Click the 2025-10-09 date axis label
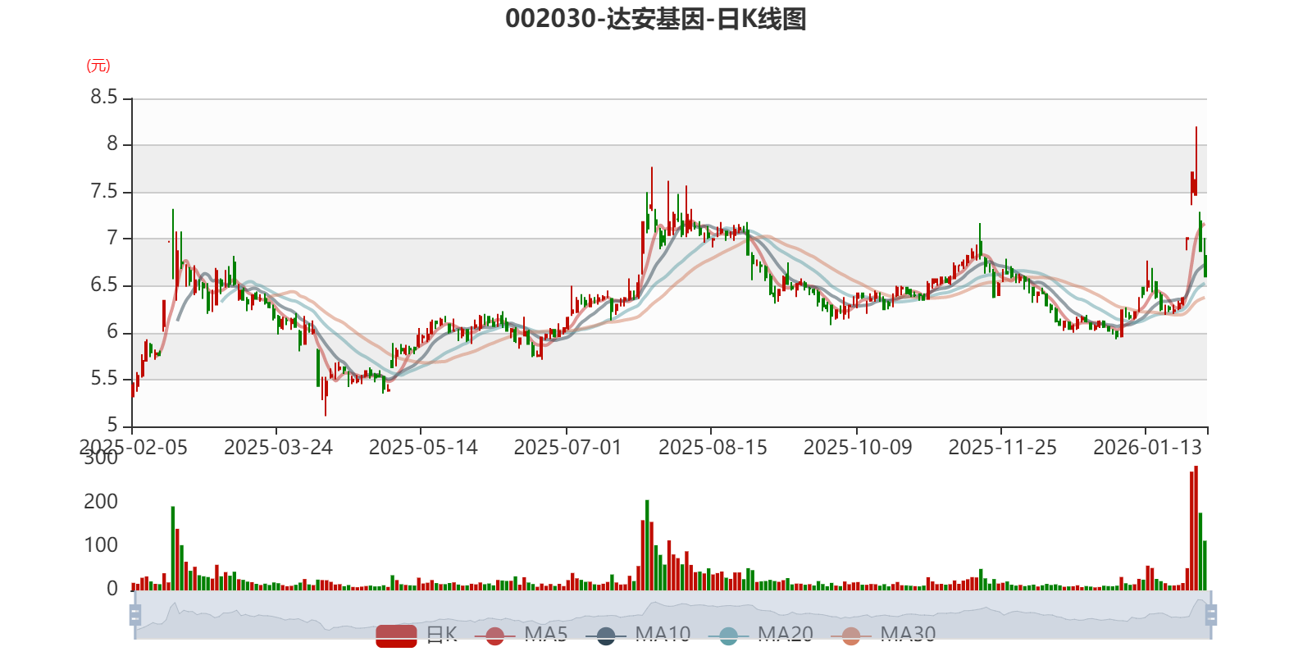This screenshot has height=656, width=1312. [858, 448]
